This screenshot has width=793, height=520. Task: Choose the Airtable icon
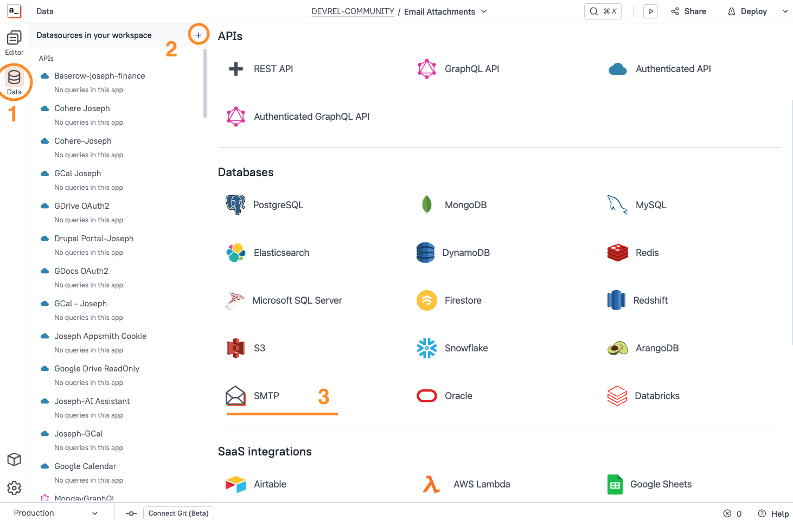236,484
